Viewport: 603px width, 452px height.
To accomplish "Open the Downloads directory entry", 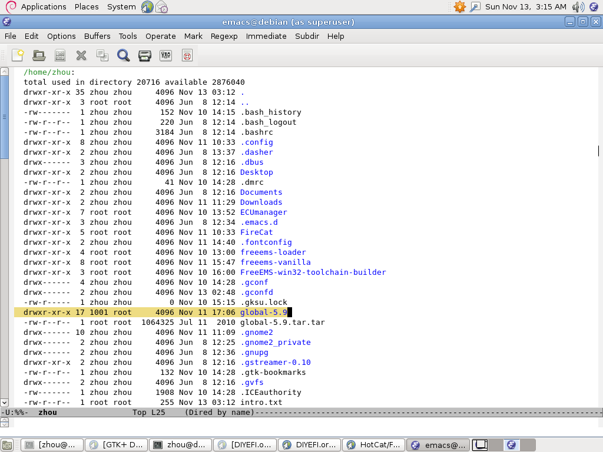I will click(x=261, y=202).
